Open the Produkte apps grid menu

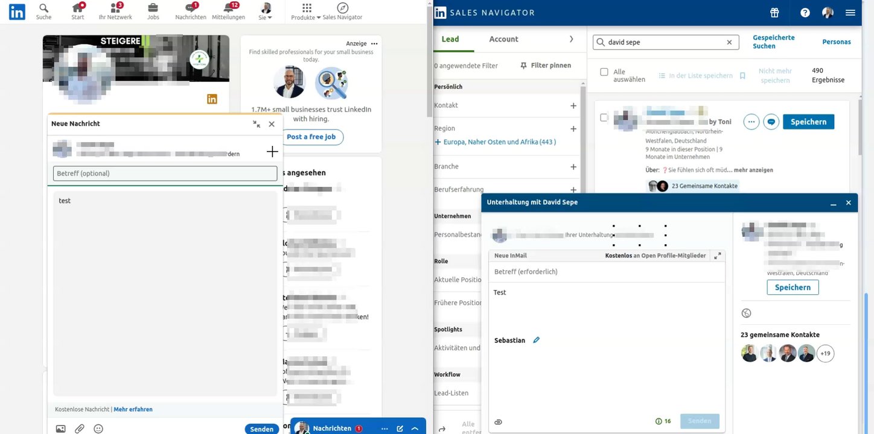pyautogui.click(x=307, y=11)
